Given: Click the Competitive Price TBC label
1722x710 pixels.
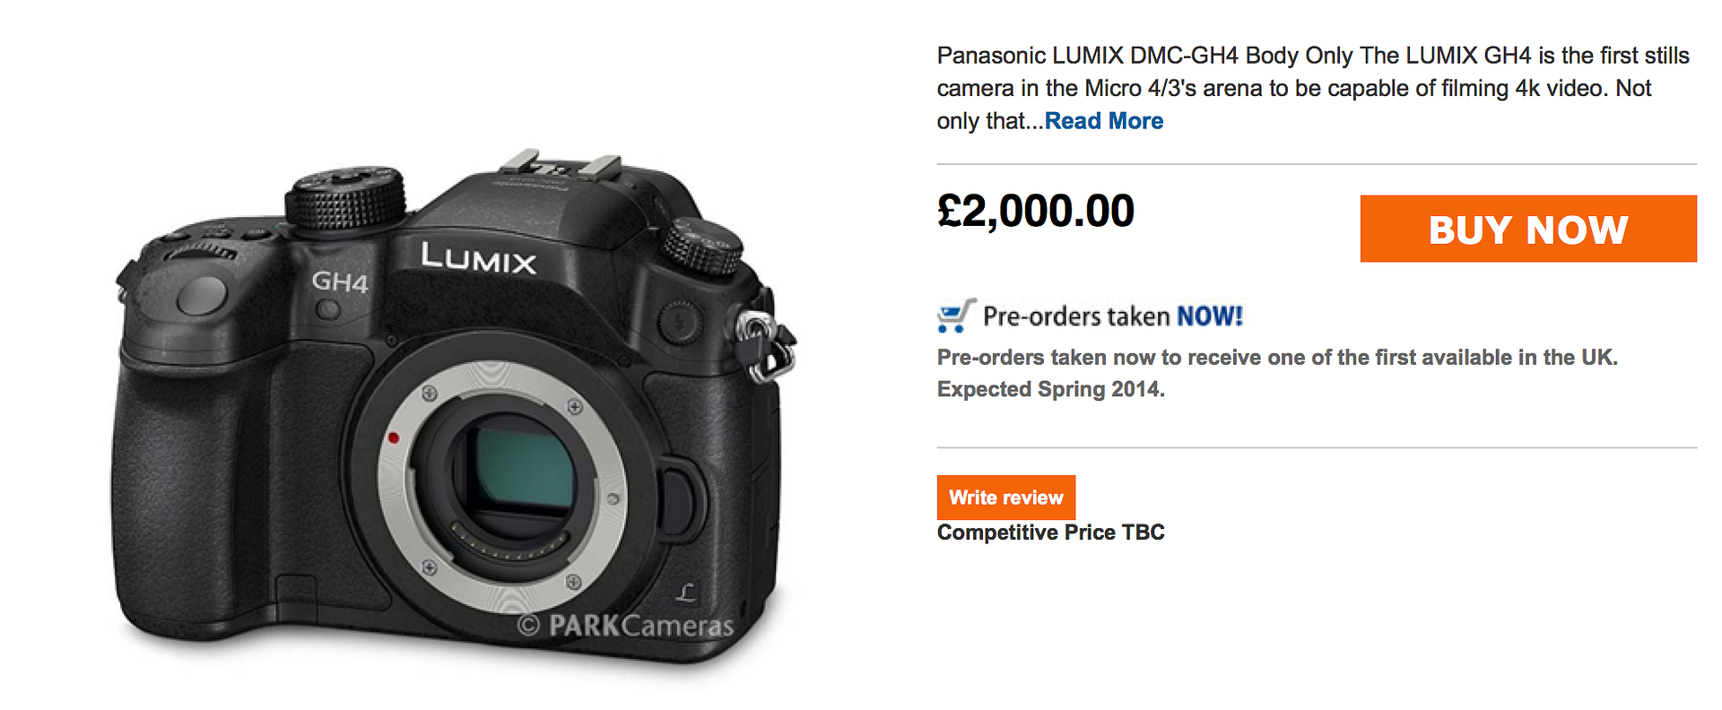Looking at the screenshot, I should point(1050,532).
